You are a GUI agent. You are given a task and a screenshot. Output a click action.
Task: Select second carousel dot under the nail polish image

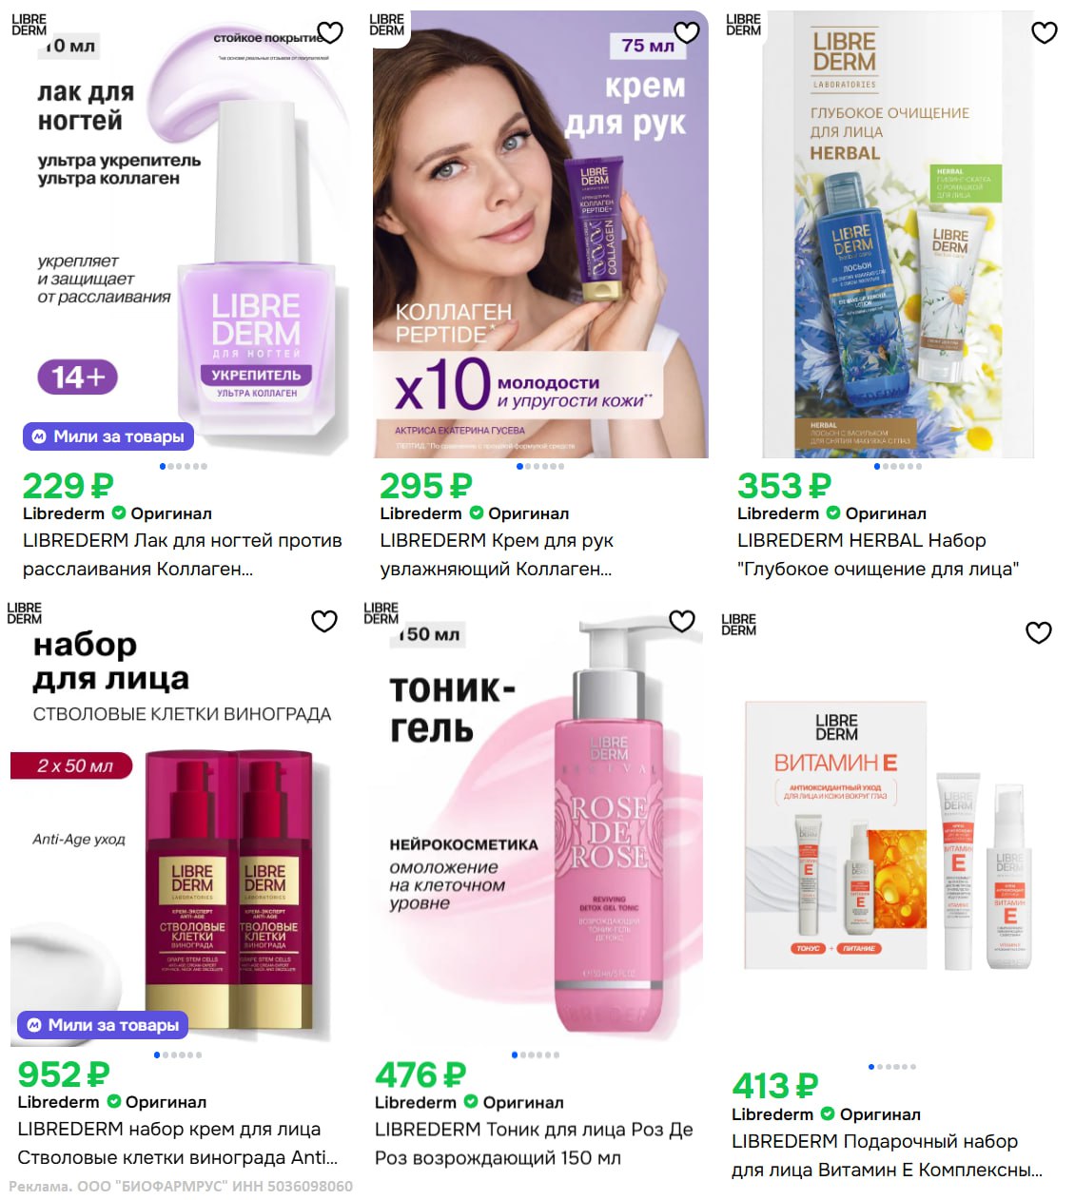click(x=172, y=466)
